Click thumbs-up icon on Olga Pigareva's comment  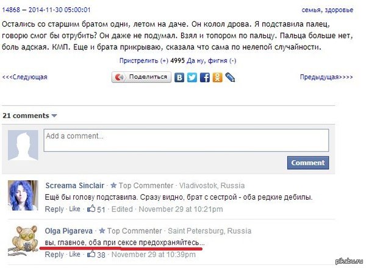coord(91,253)
